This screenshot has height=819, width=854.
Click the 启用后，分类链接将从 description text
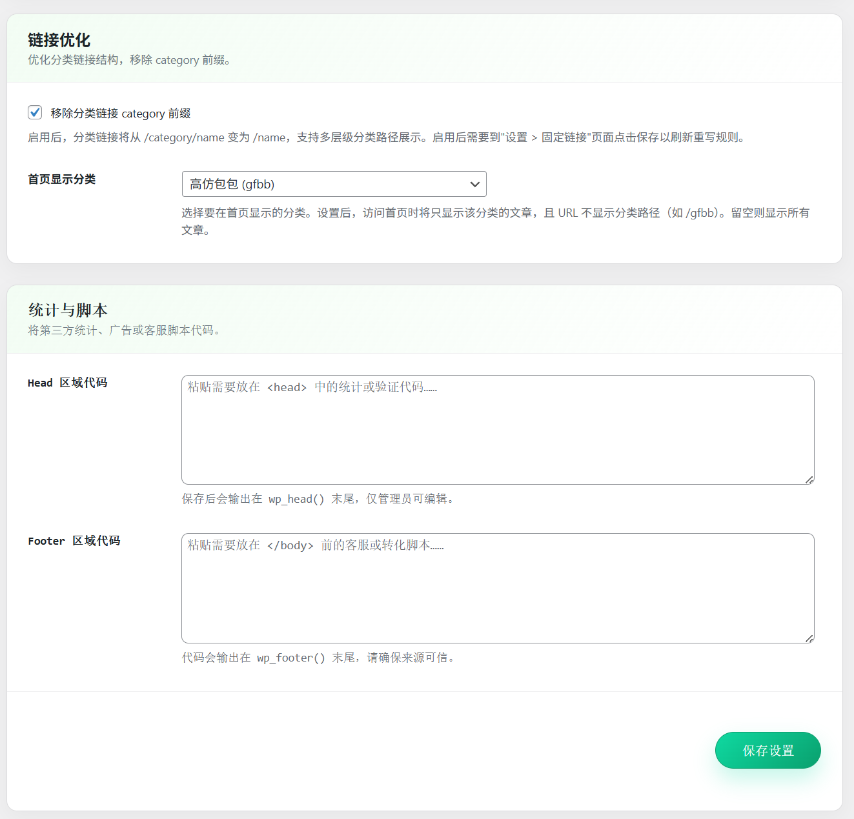(387, 137)
